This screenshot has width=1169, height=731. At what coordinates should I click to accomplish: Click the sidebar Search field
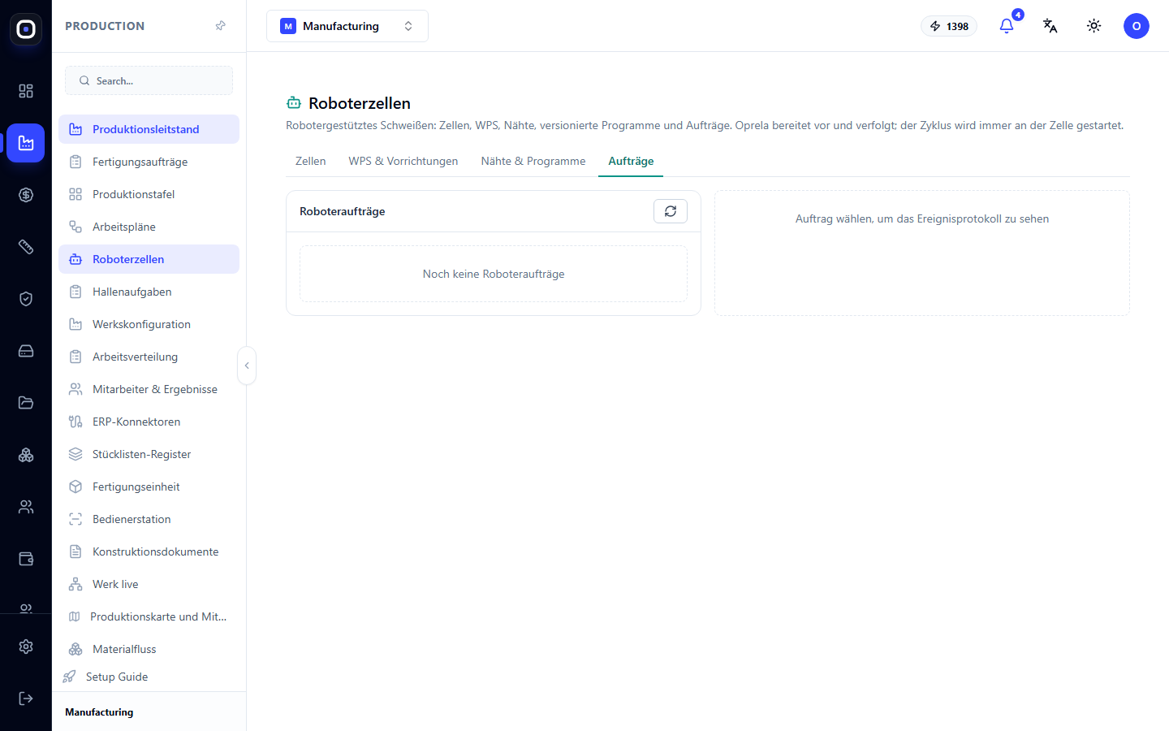coord(149,80)
